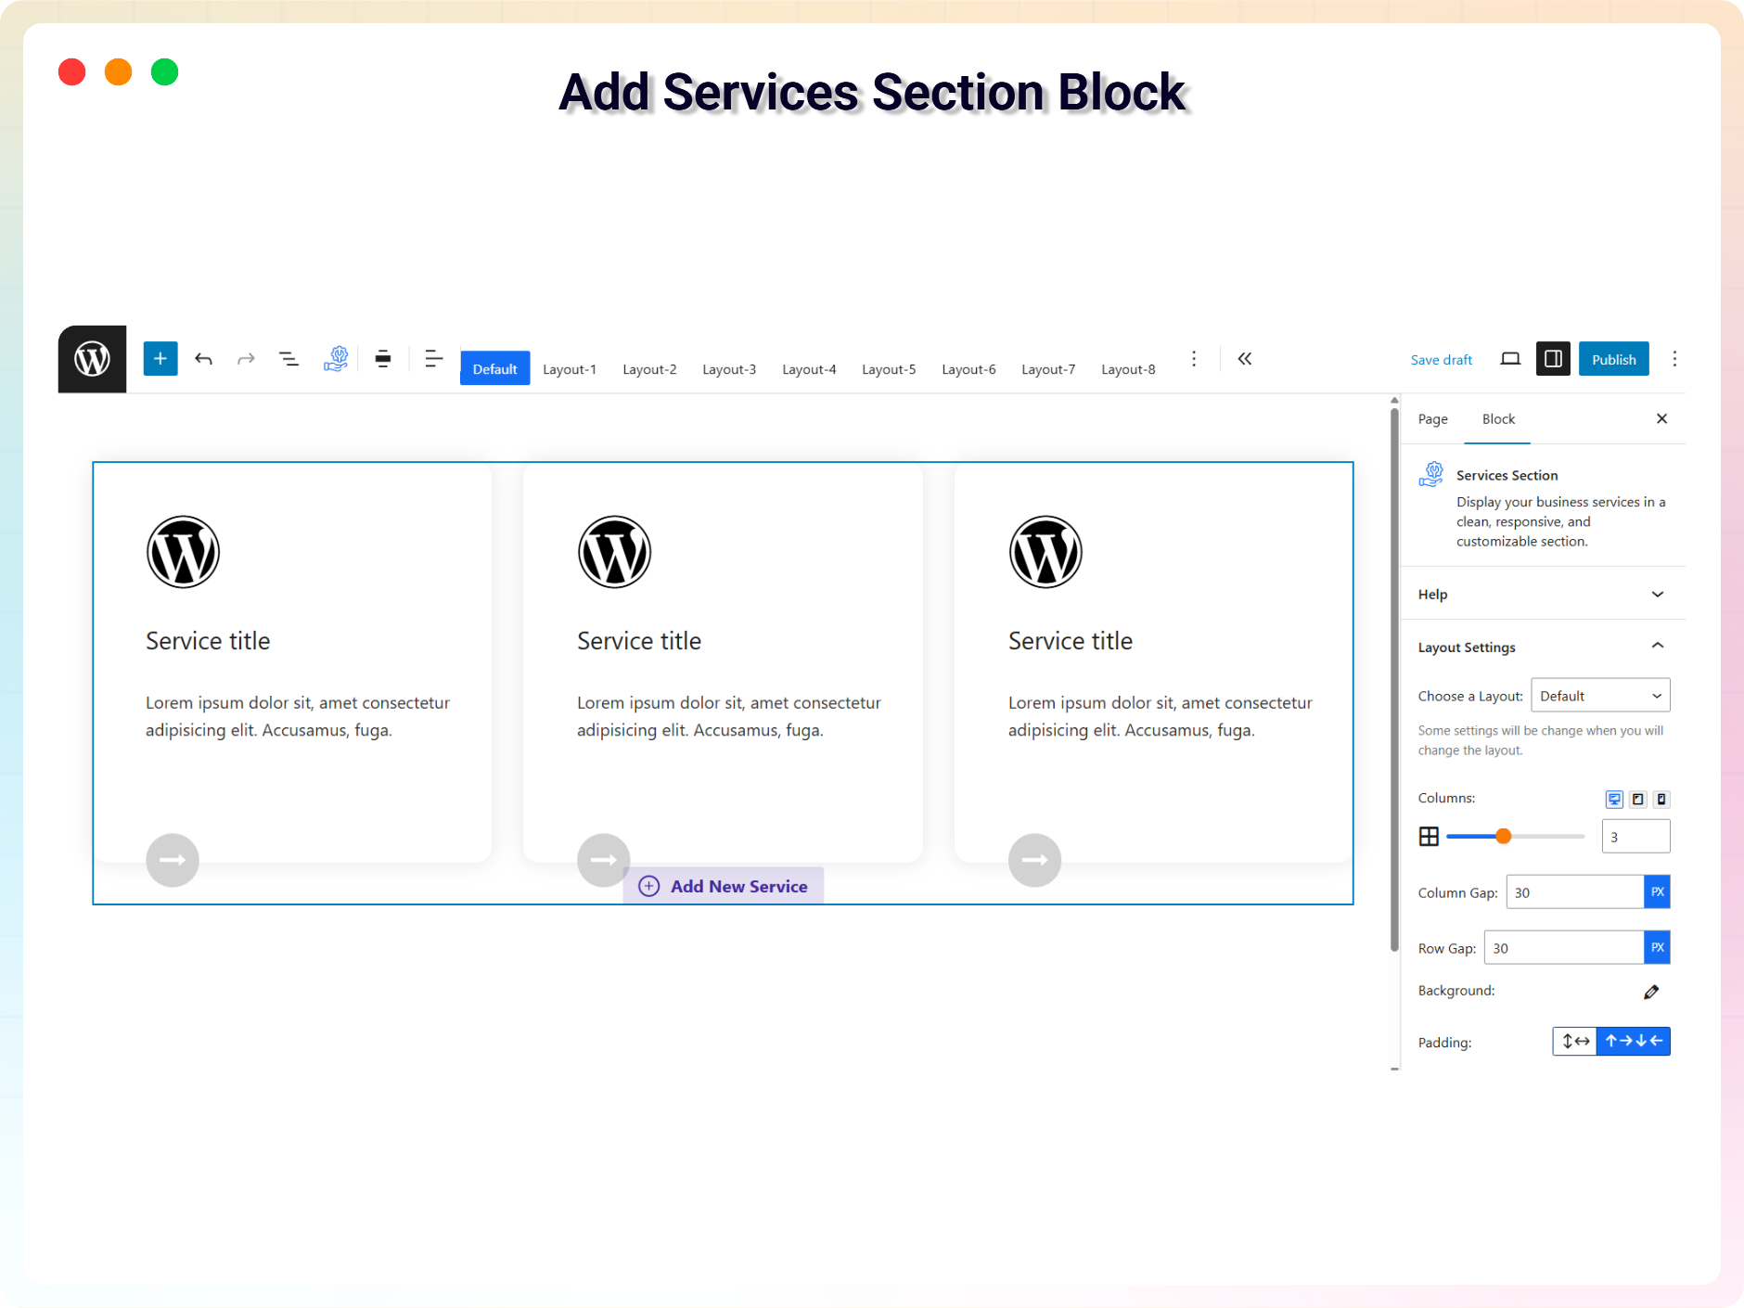Click Add New Service button
This screenshot has height=1308, width=1744.
(724, 886)
